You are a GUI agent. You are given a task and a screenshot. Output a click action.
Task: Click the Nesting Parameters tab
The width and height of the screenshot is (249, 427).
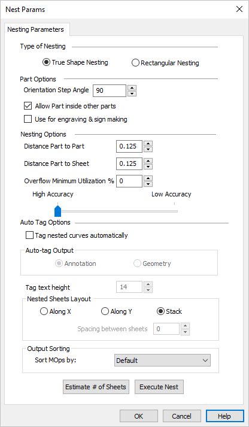(36, 29)
